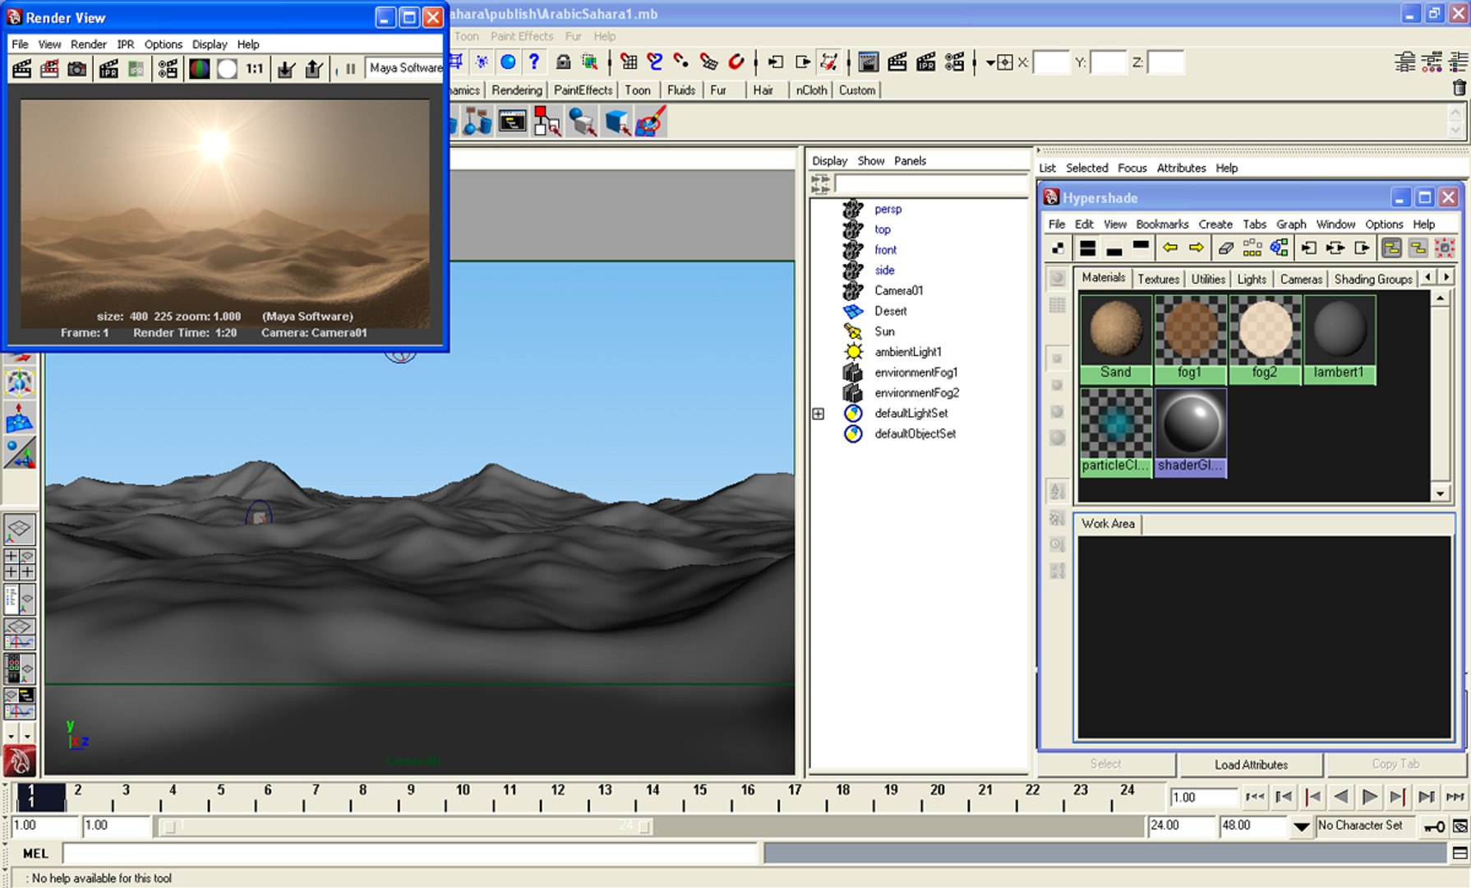Select the Camera01 node in the outliner
The image size is (1471, 888).
pyautogui.click(x=898, y=290)
